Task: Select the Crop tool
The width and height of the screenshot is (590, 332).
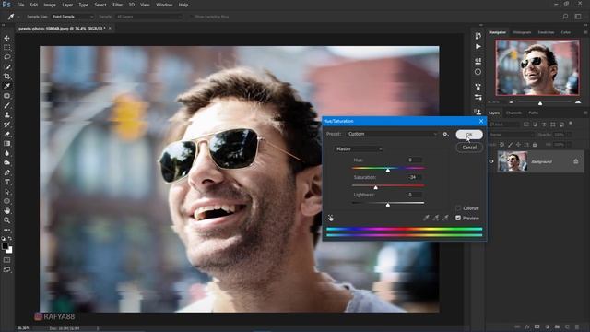Action: click(6, 77)
